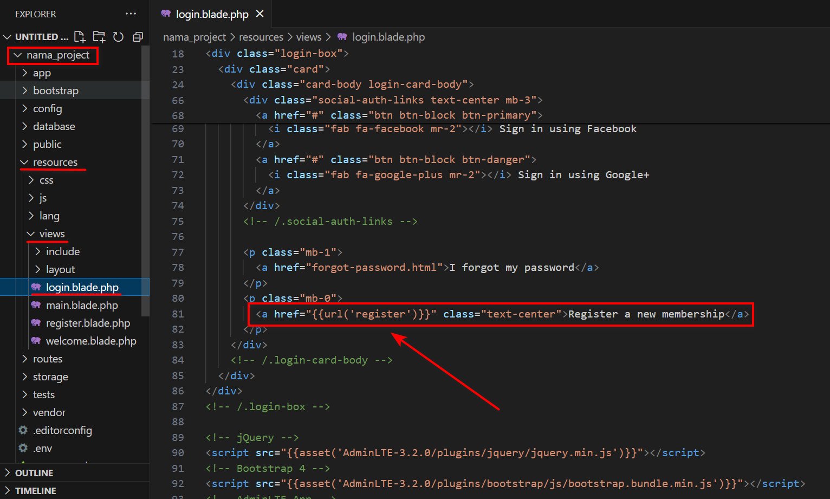The height and width of the screenshot is (499, 830).
Task: Click the '/.login-card-body' comment line
Action: (312, 360)
